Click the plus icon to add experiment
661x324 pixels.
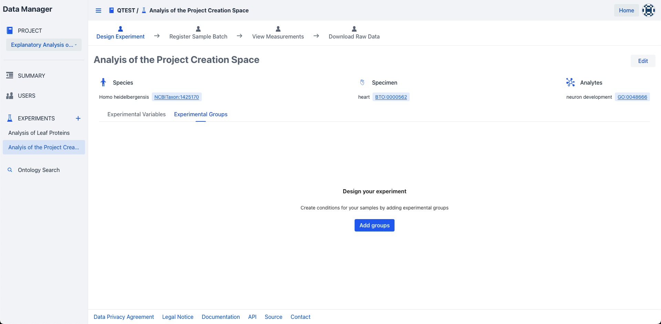(x=78, y=118)
